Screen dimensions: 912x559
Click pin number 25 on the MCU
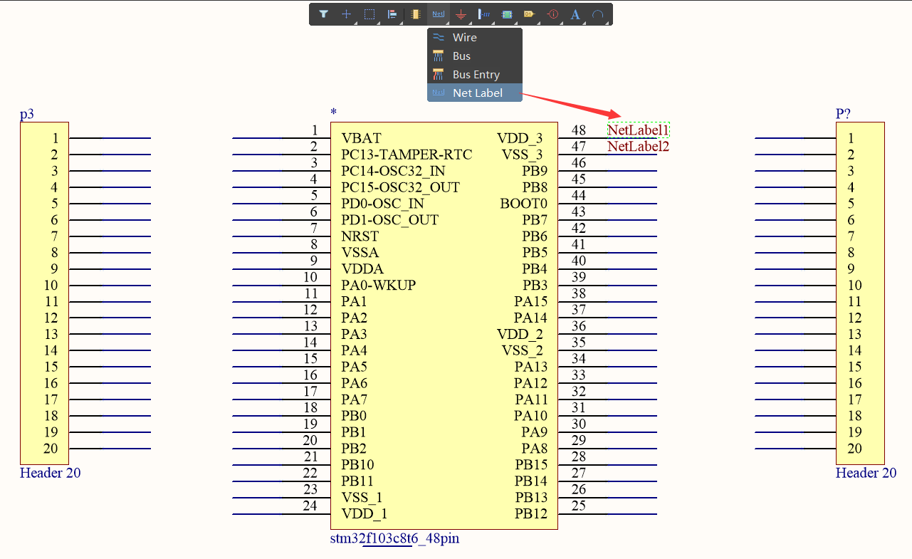579,506
